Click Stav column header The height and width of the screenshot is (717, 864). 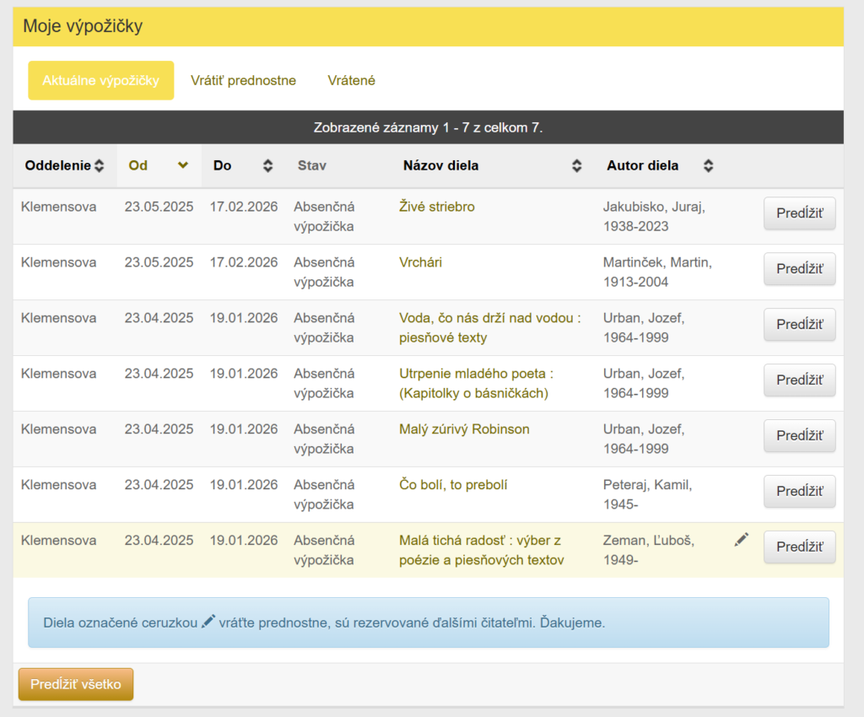pos(312,166)
